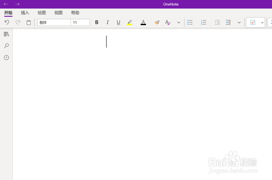This screenshot has height=180, width=272.
Task: Show notebooks navigation panel
Action: (x=7, y=34)
